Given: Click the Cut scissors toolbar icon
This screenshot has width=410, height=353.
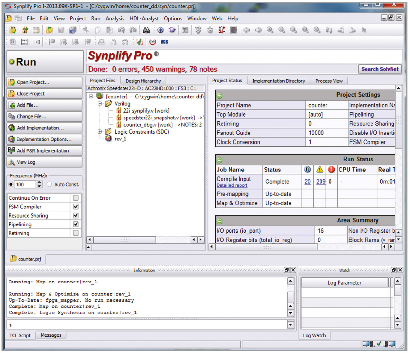Looking at the screenshot, I should point(86,30).
